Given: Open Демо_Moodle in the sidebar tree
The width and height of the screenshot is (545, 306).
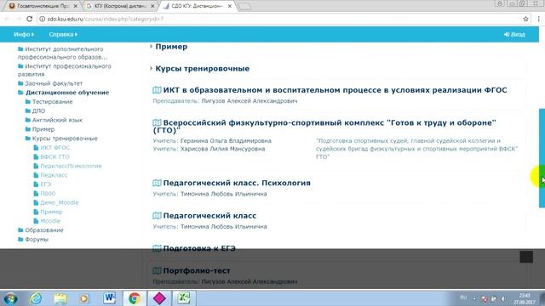Looking at the screenshot, I should [x=60, y=202].
